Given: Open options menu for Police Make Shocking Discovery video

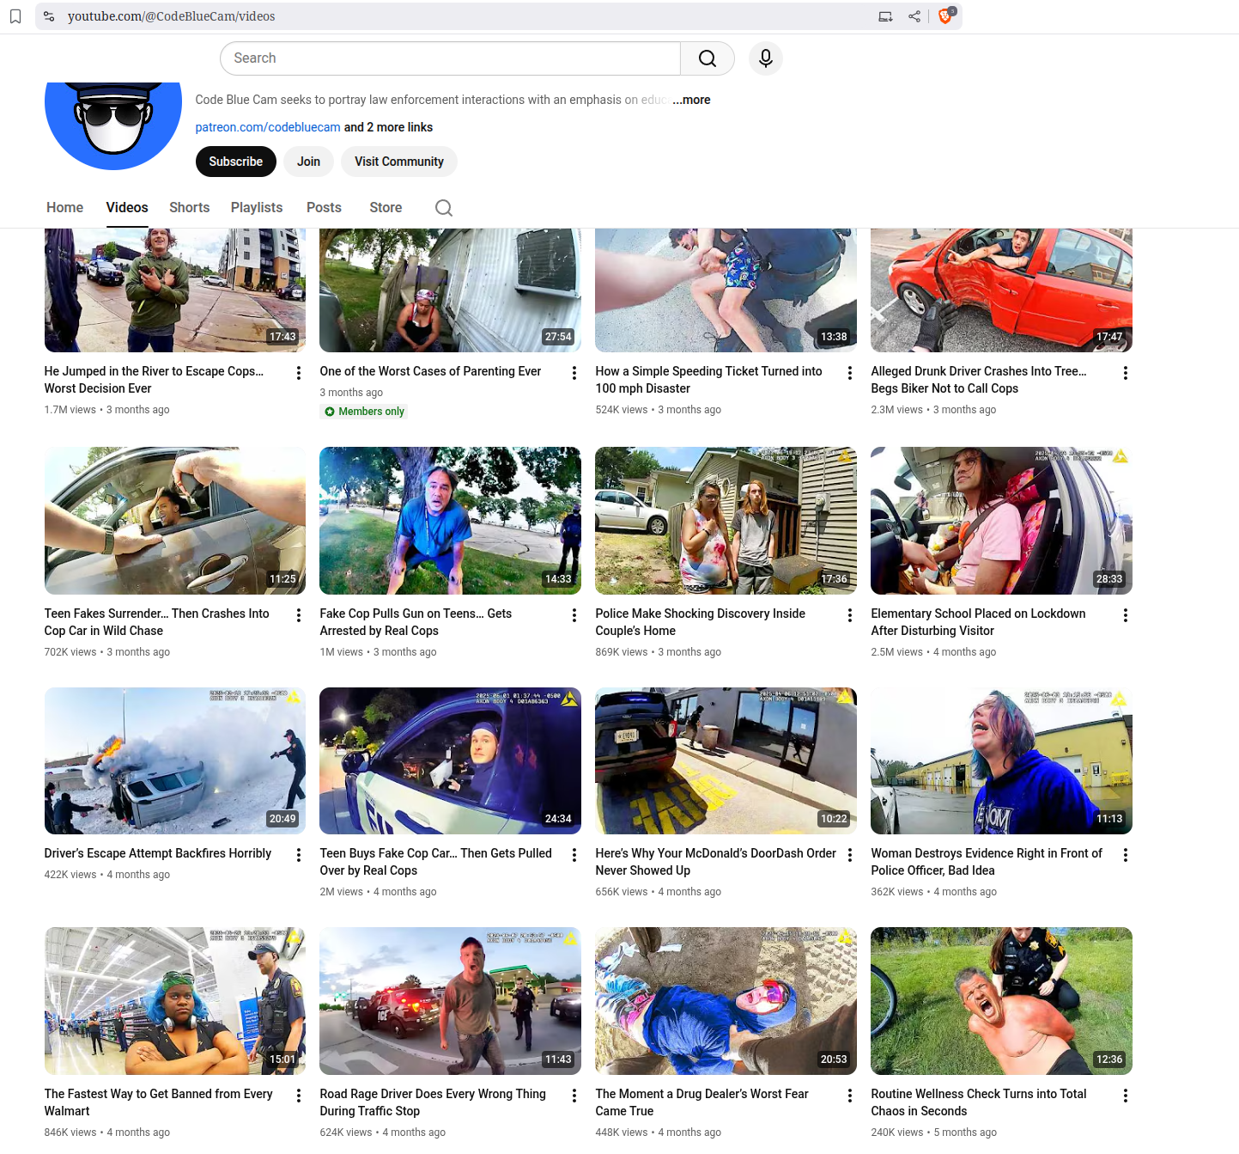Looking at the screenshot, I should pyautogui.click(x=849, y=615).
